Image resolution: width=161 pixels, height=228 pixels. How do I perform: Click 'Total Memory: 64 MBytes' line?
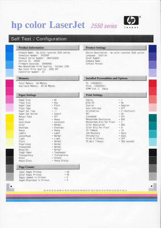33,83
